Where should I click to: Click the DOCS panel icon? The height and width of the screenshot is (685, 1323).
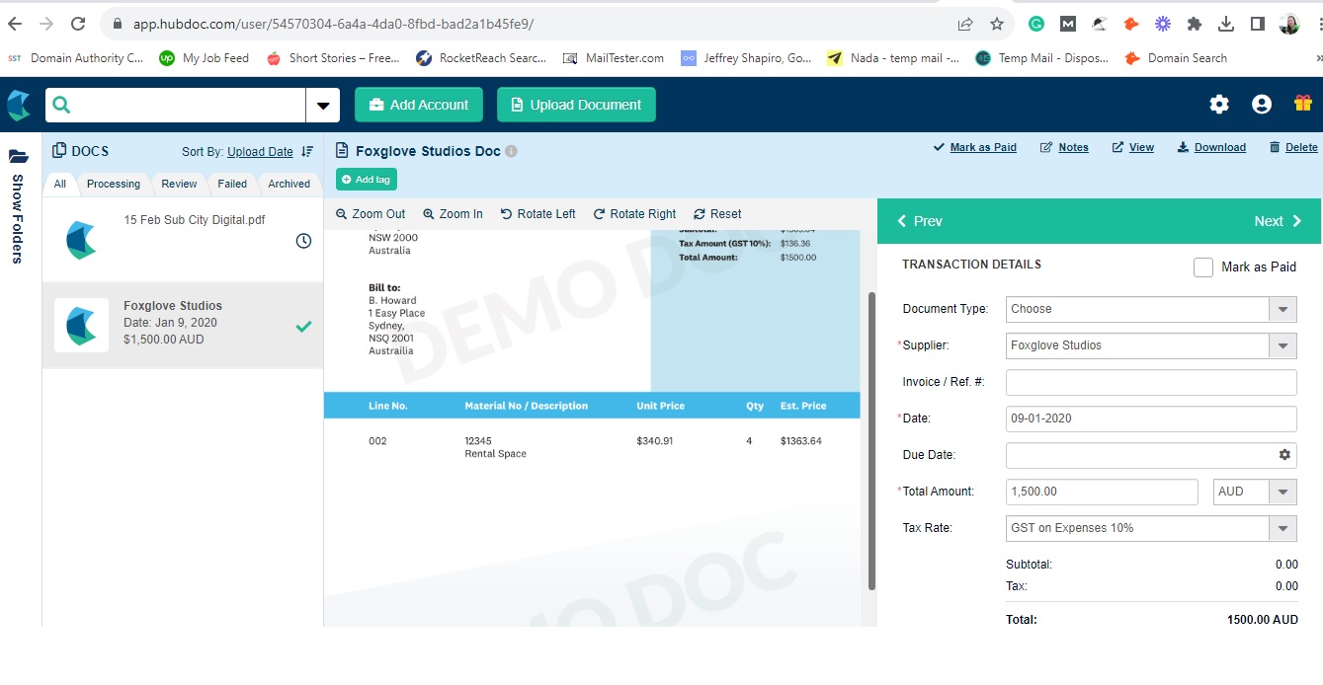58,151
